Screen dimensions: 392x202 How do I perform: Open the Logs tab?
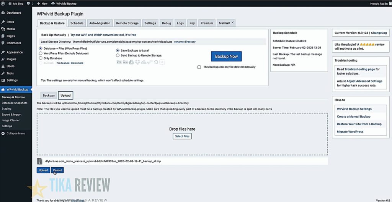[x=180, y=23]
